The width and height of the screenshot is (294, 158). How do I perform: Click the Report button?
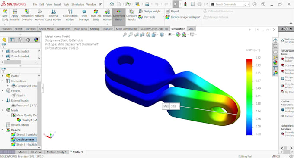coord(173,11)
